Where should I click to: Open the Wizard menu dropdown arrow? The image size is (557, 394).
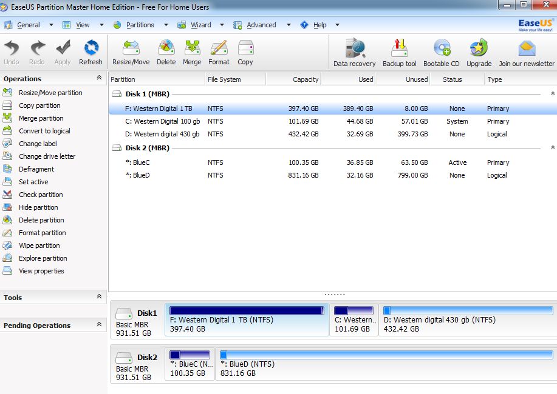(222, 25)
